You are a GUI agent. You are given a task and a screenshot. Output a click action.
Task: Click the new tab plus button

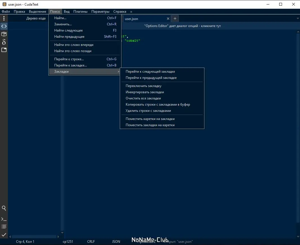175,18
